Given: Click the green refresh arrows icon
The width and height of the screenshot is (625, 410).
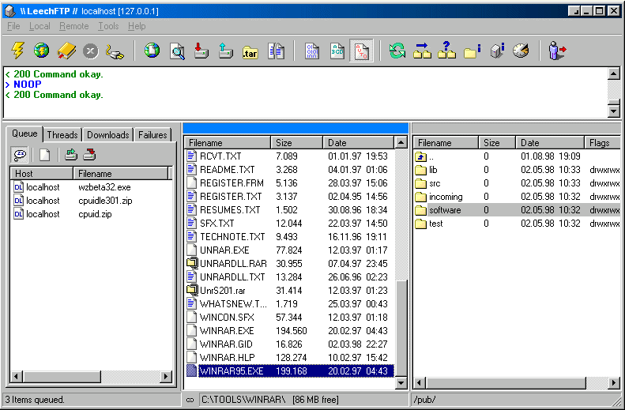Looking at the screenshot, I should tap(397, 51).
